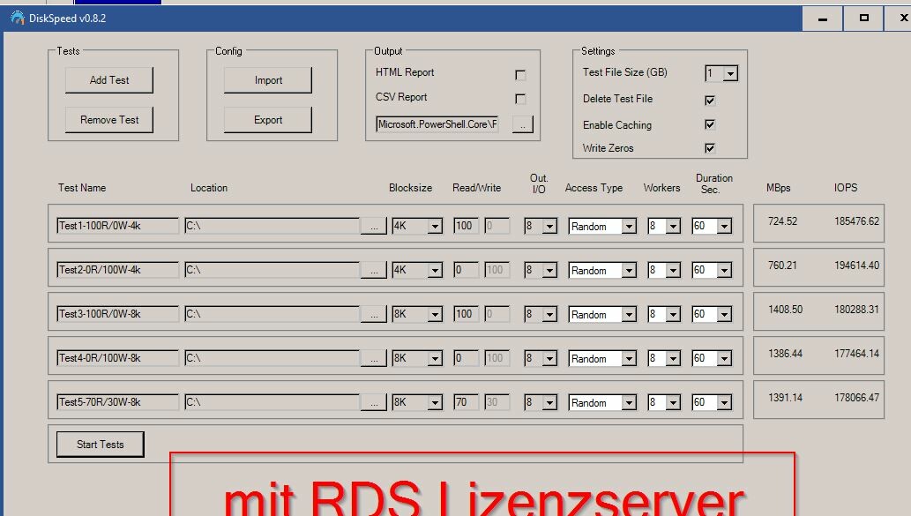The height and width of the screenshot is (516, 911).
Task: Click the MBps value 724.52
Action: (x=782, y=221)
